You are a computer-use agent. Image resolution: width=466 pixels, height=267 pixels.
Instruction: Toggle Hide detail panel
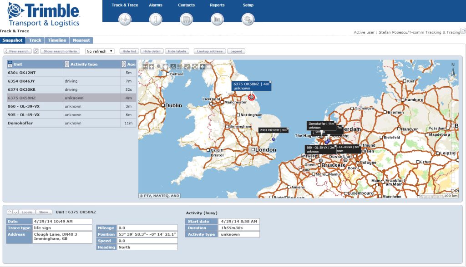coord(152,51)
